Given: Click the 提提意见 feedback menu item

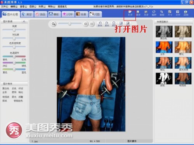Looking at the screenshot, I should pyautogui.click(x=62, y=7).
